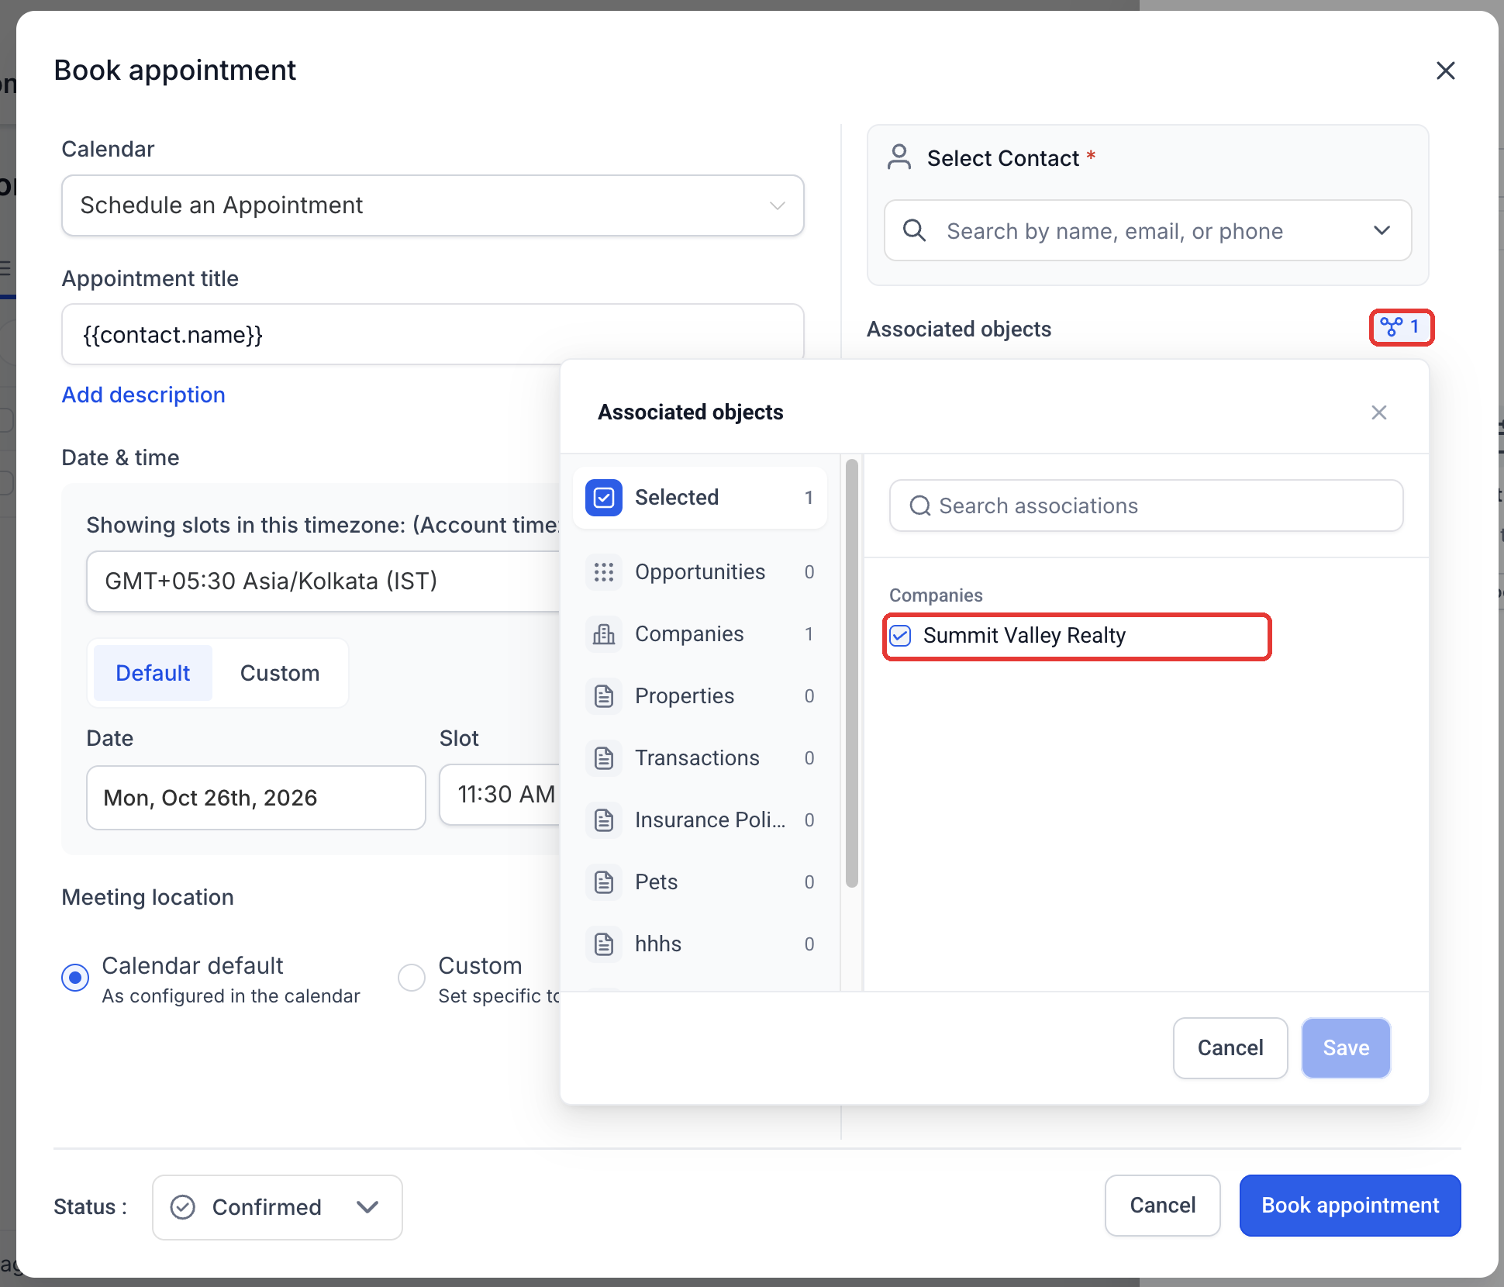Image resolution: width=1504 pixels, height=1287 pixels.
Task: Click Cancel at dialog bottom
Action: (1162, 1206)
